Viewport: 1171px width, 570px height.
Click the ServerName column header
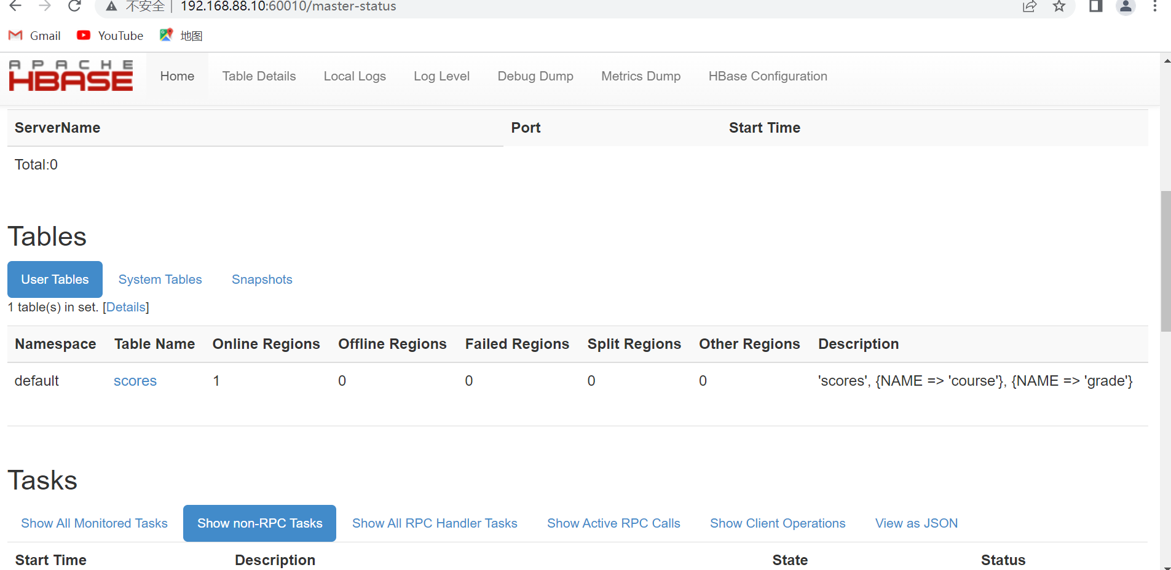tap(57, 128)
